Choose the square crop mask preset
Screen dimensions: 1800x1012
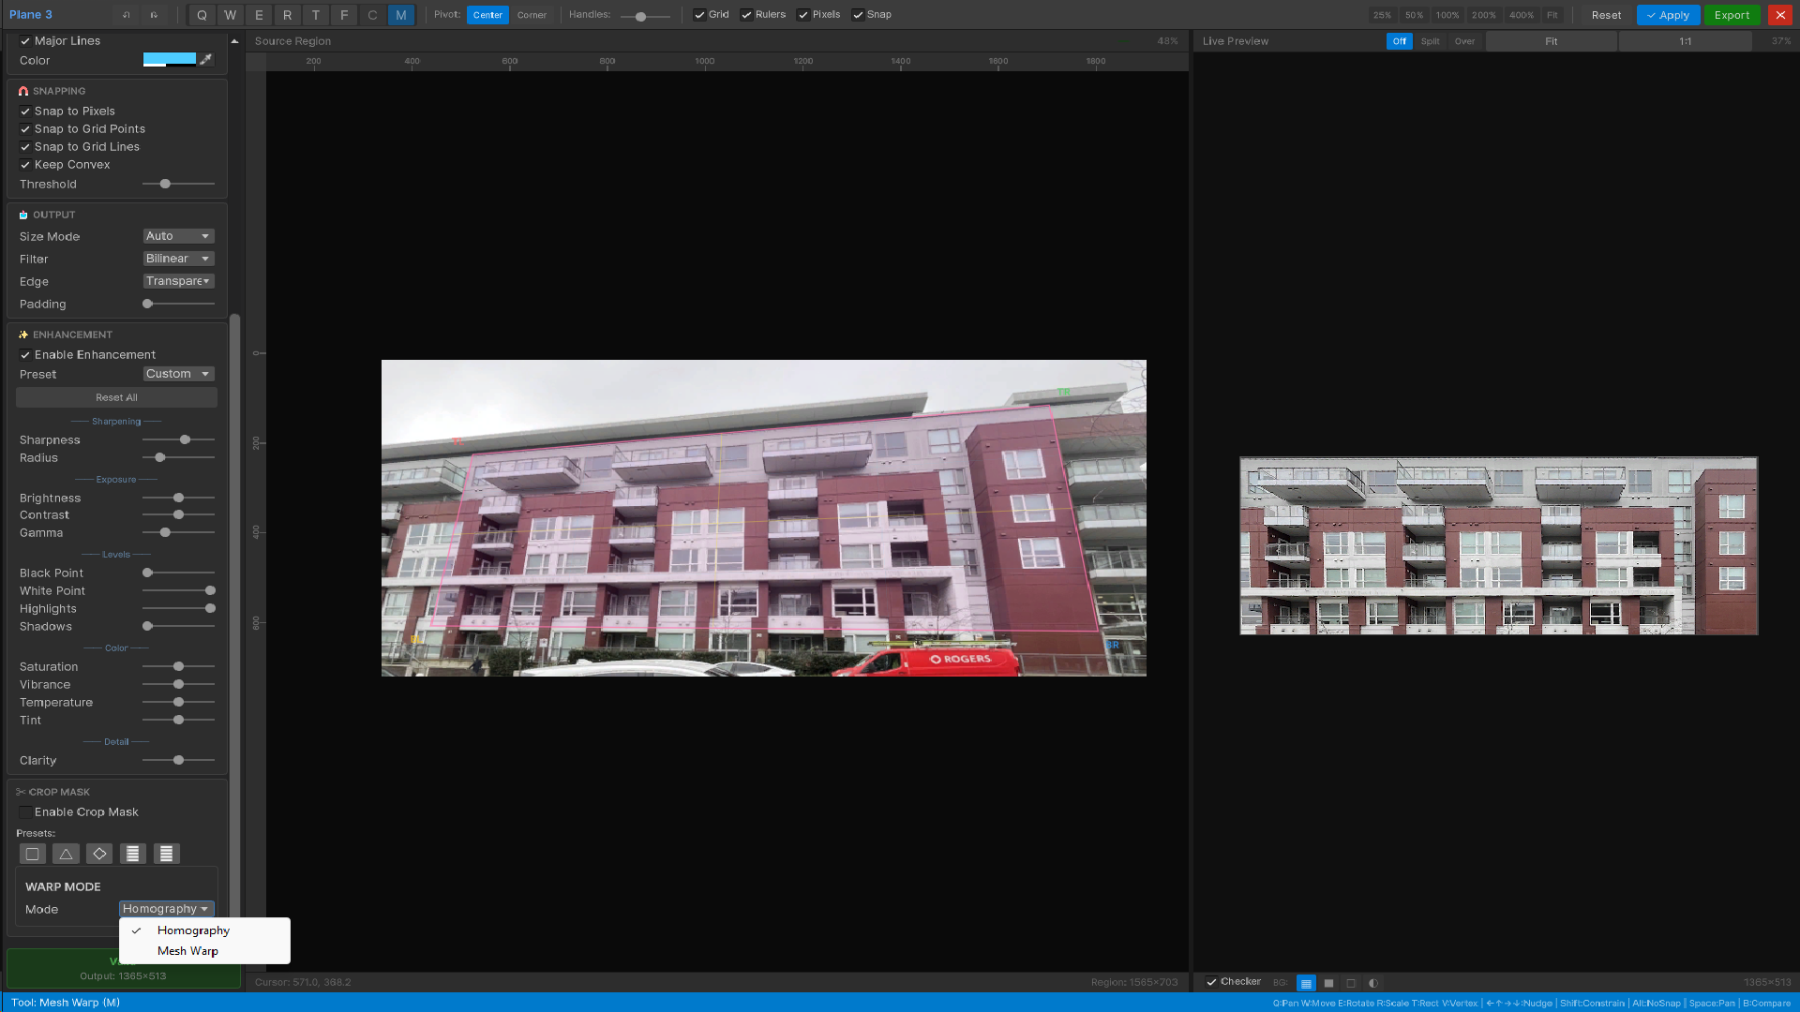(32, 854)
